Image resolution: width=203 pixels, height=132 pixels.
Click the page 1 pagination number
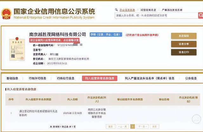click(133, 126)
